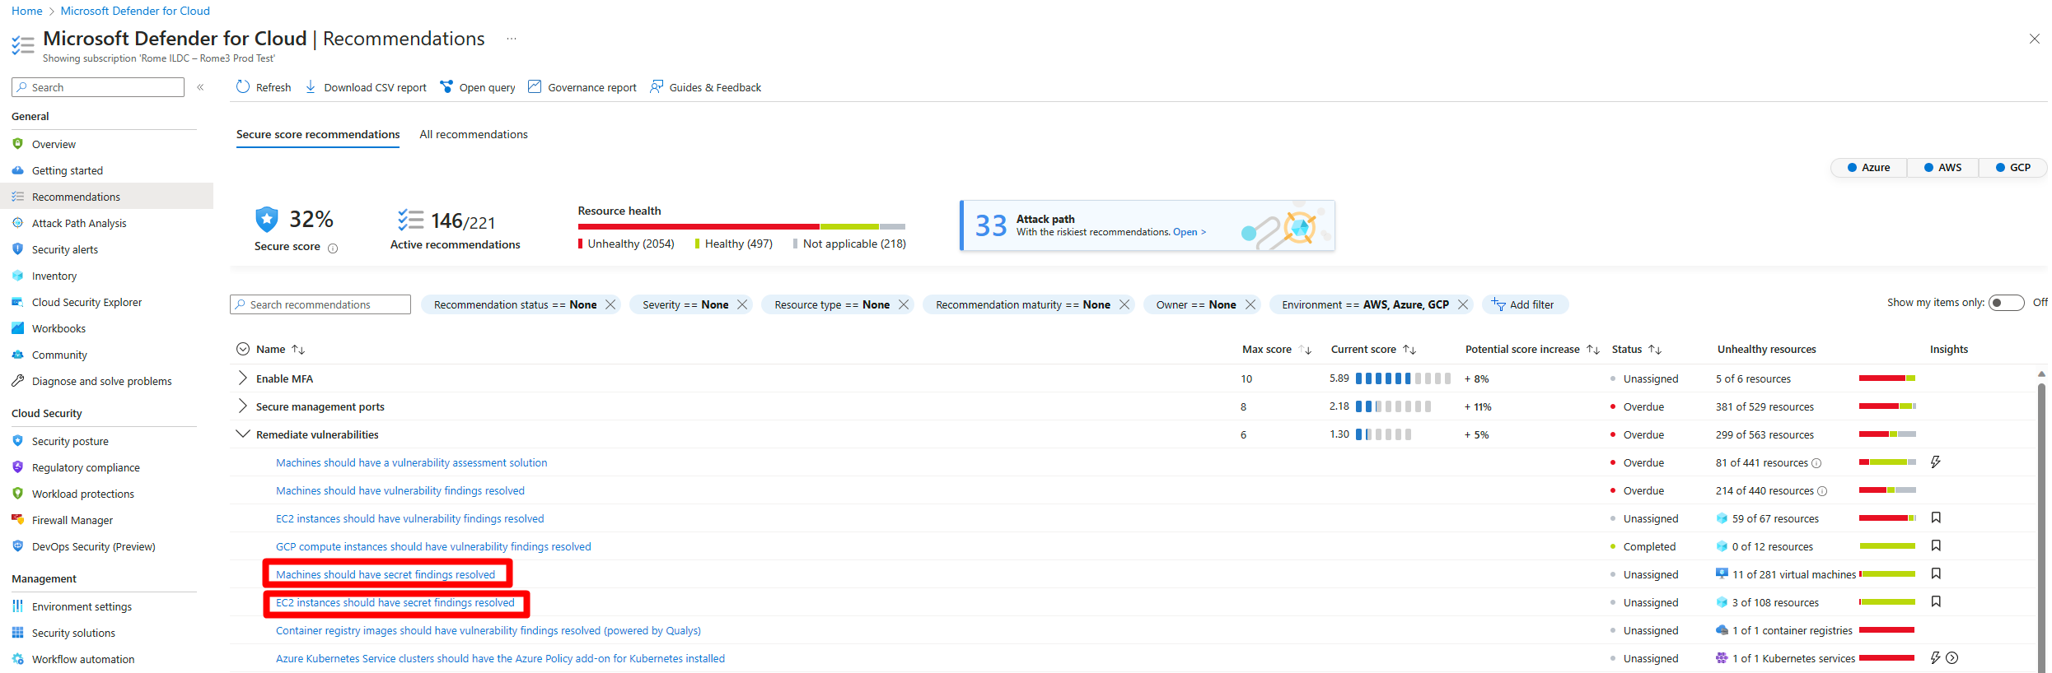The width and height of the screenshot is (2052, 673).
Task: Expand Secure management ports group
Action: (x=242, y=406)
